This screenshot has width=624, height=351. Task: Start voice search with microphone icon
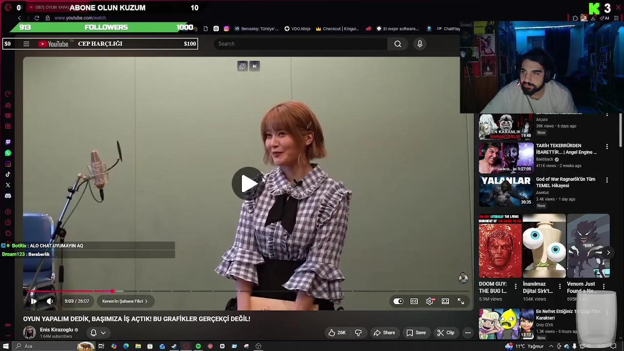(420, 44)
